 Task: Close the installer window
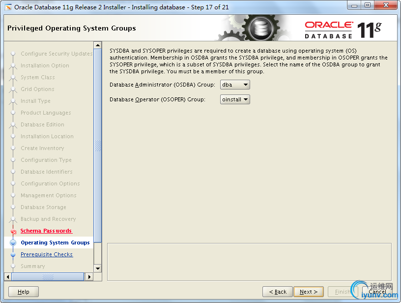(x=386, y=5)
